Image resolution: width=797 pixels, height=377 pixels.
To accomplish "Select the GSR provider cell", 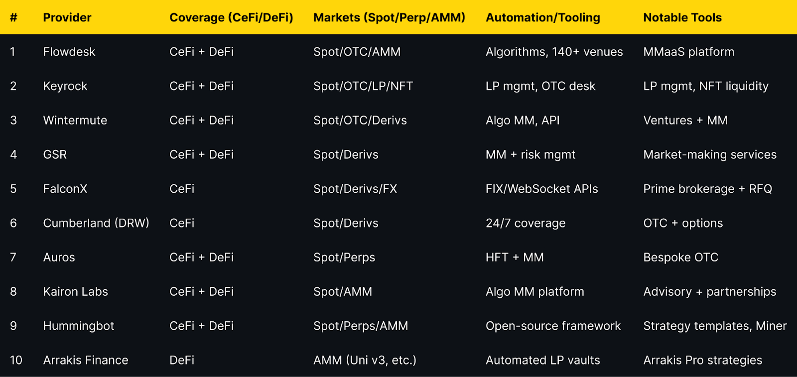I will click(55, 155).
